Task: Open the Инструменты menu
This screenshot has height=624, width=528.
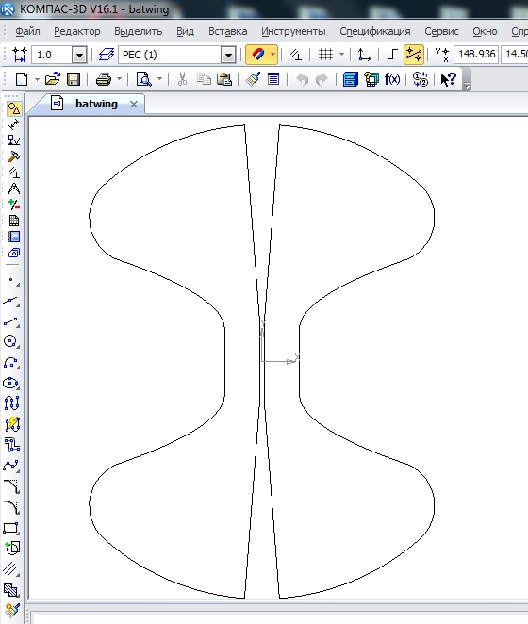Action: pos(293,31)
